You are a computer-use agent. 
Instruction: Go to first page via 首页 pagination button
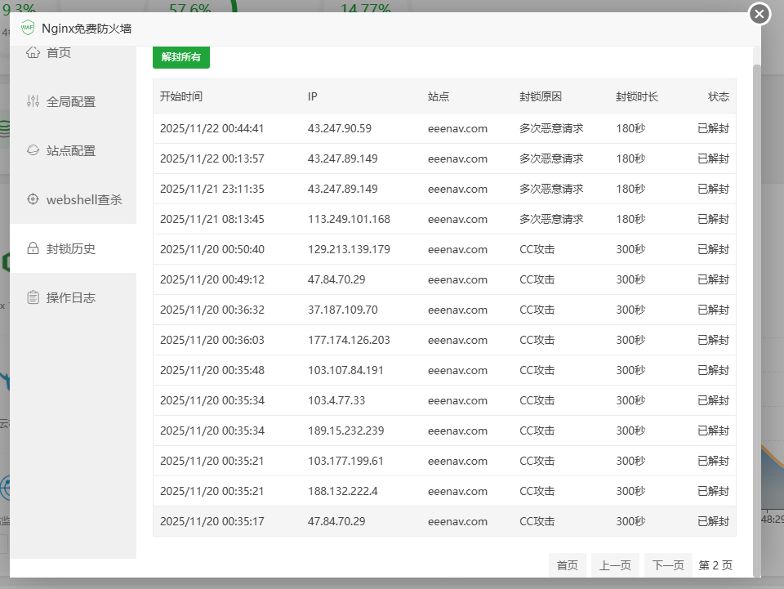point(568,565)
